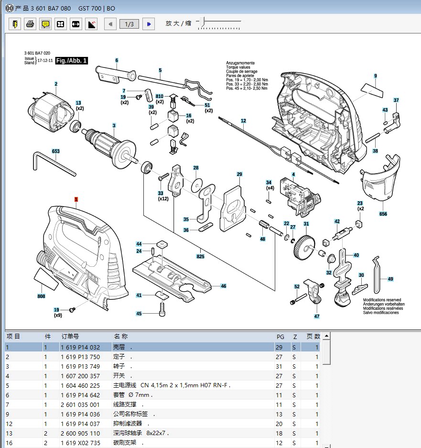Select the 深沟球轴承 8x22x7 row
Viewport: 421px width, 448px height.
point(162,434)
